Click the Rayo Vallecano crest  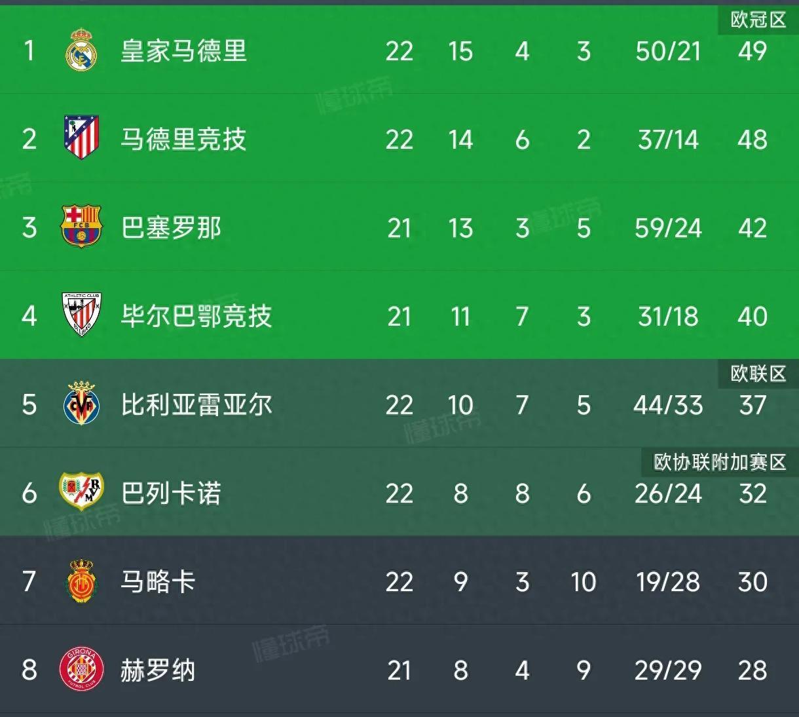coord(81,492)
